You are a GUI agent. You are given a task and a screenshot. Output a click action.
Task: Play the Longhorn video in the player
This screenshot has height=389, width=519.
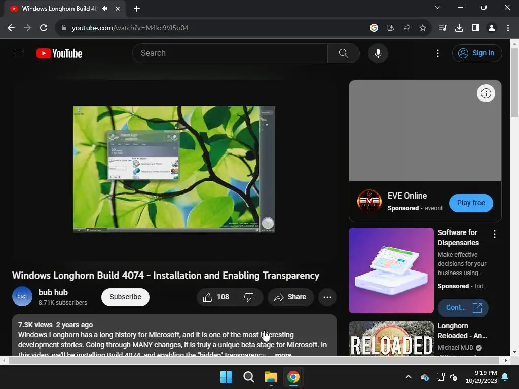point(174,169)
